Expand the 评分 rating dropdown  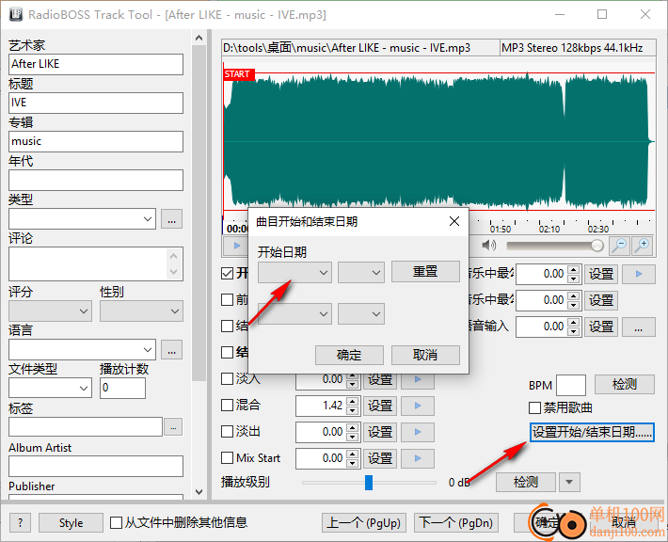tap(50, 311)
